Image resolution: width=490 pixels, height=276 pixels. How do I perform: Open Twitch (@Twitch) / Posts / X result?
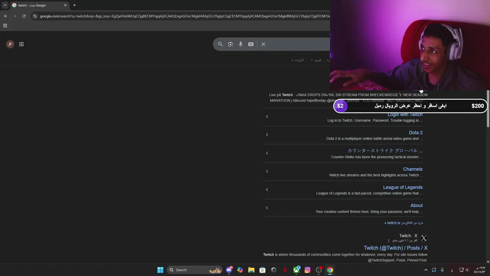[395, 248]
